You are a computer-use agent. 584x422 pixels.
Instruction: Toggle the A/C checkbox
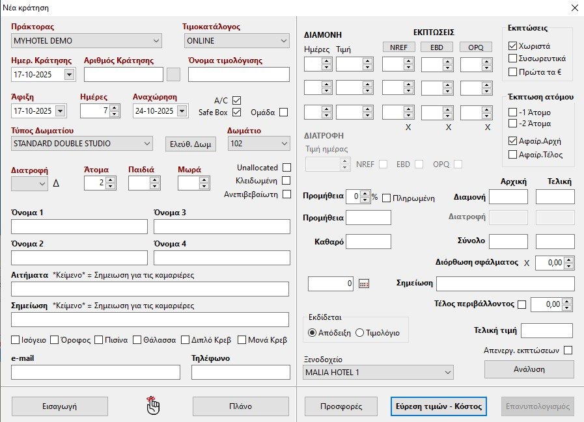236,100
